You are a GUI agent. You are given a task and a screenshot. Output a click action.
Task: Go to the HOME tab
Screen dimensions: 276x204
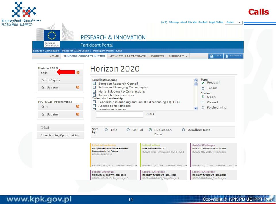54,56
